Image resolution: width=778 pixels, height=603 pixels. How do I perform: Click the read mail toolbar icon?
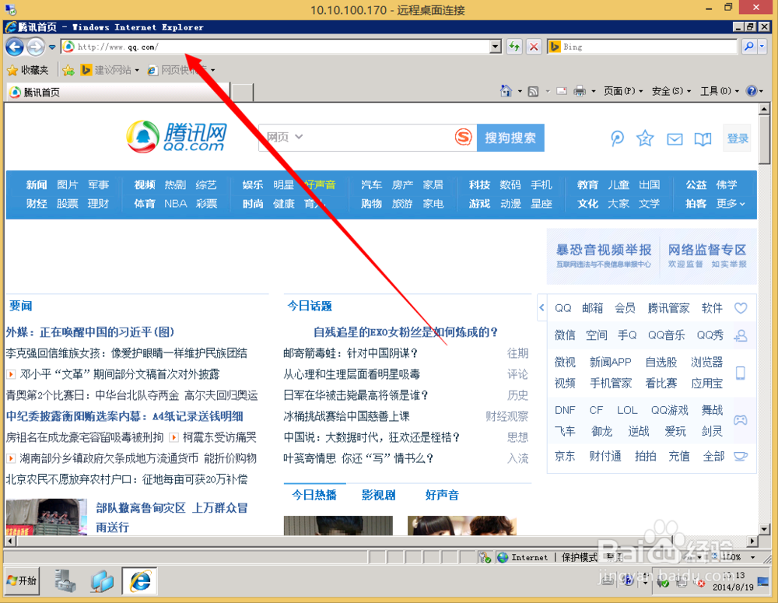coord(562,91)
